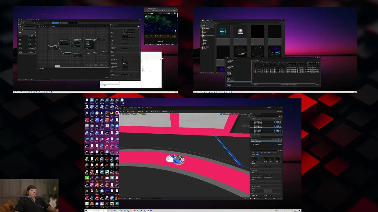Screen dimensions: 378x212
Task: Select the NDI asset thumbnail in the Content Browser
Action: 223,32
